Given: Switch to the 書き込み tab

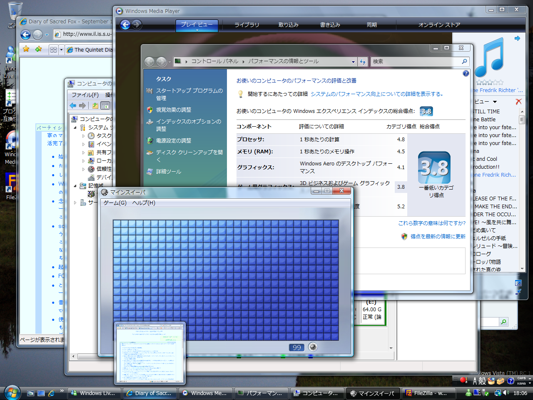Looking at the screenshot, I should point(330,25).
